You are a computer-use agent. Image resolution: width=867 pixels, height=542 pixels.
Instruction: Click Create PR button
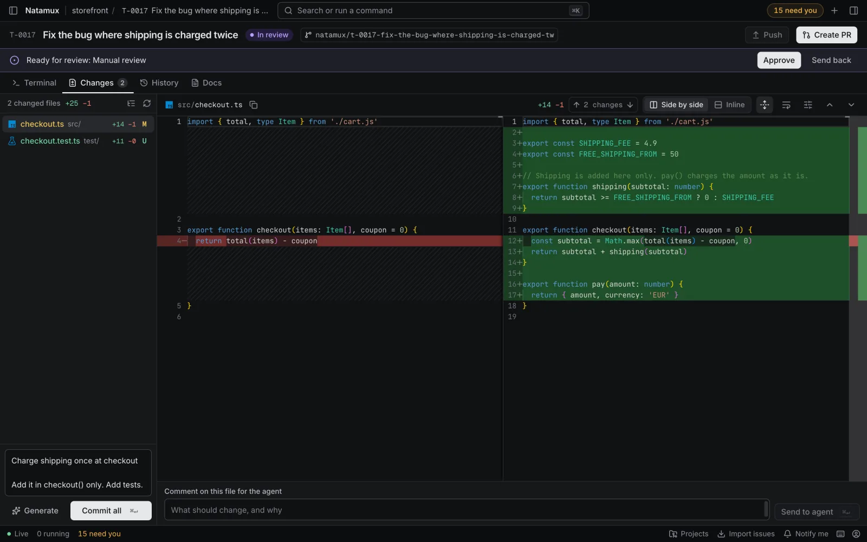pos(826,35)
